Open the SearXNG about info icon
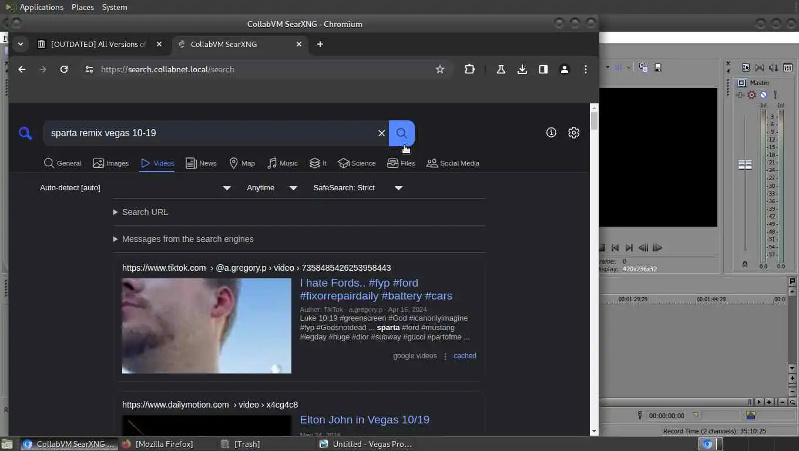Viewport: 799px width, 451px height. pyautogui.click(x=551, y=133)
